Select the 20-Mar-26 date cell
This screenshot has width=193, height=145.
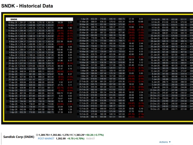click(x=84, y=40)
